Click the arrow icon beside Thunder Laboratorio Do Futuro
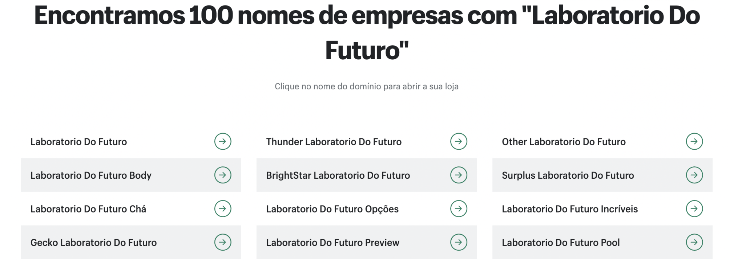This screenshot has width=734, height=263. (459, 142)
